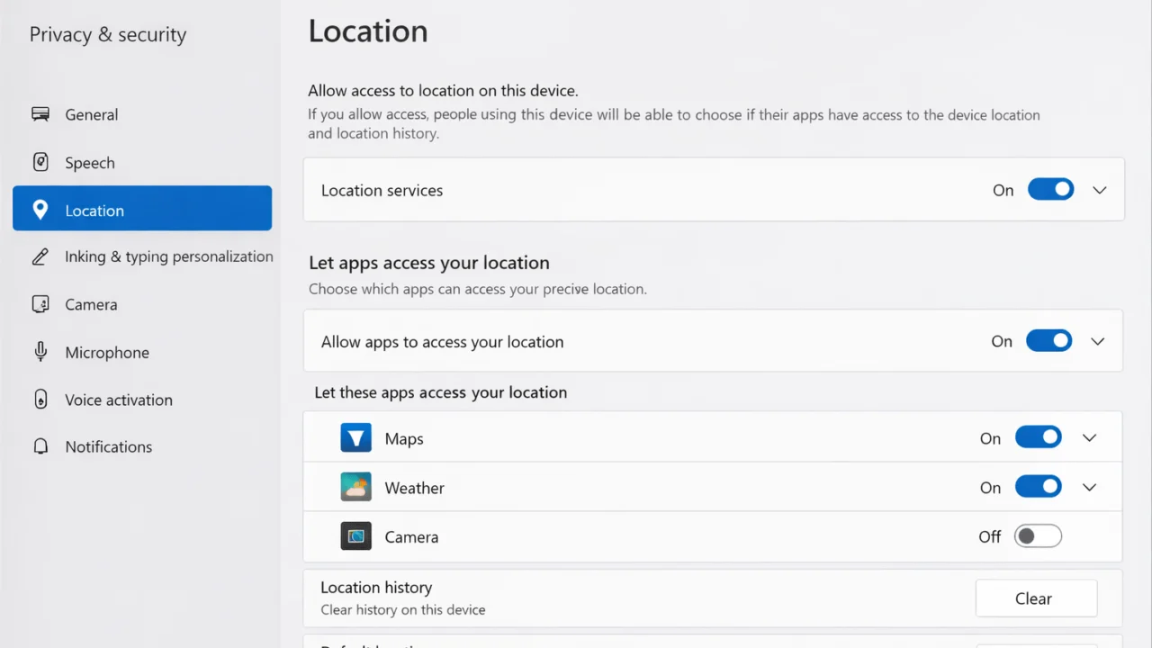Viewport: 1152px width, 648px height.
Task: Expand the Location services chevron
Action: [1099, 190]
